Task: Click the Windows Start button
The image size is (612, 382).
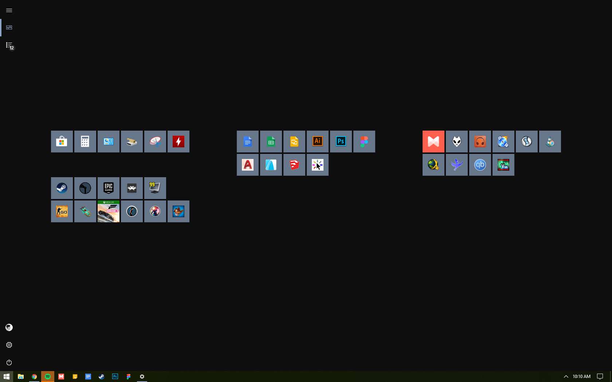Action: pos(7,377)
